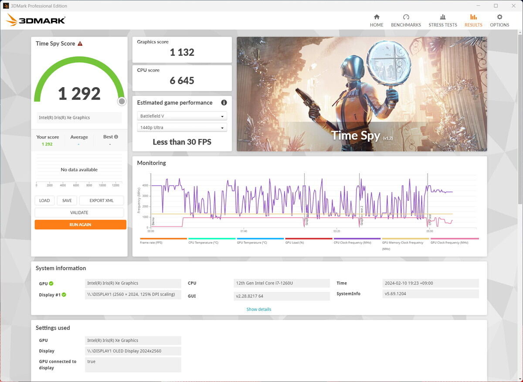The width and height of the screenshot is (523, 382).
Task: Click the VALIDATE button
Action: tap(79, 213)
